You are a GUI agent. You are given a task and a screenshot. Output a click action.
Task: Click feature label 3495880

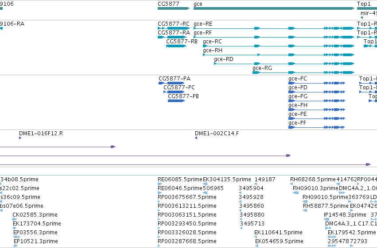[252, 215]
